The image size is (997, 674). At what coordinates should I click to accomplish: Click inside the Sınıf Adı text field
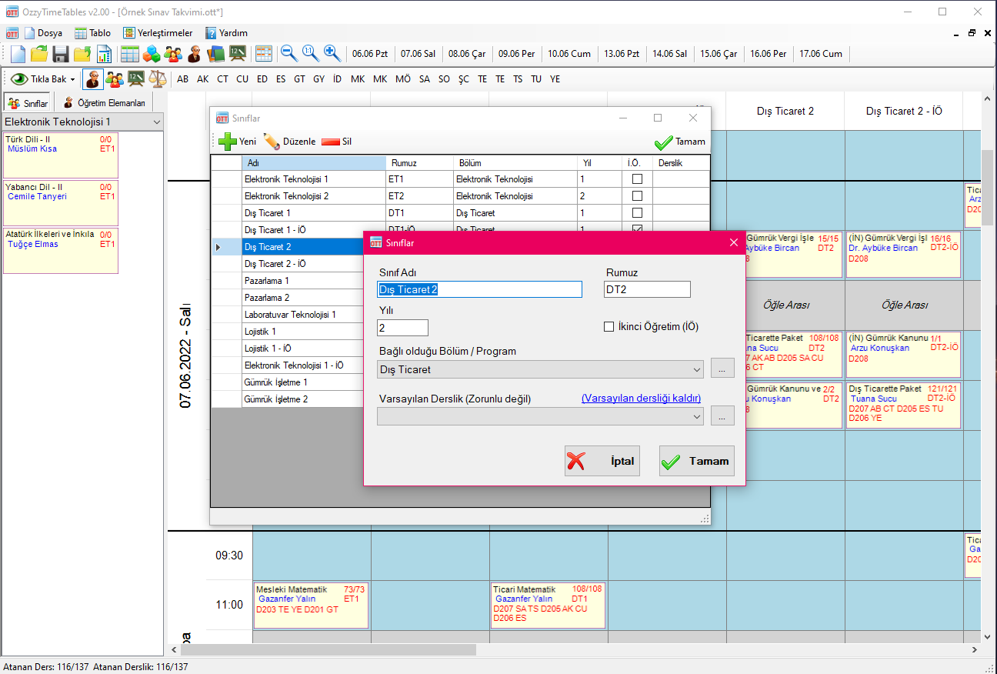pos(478,289)
